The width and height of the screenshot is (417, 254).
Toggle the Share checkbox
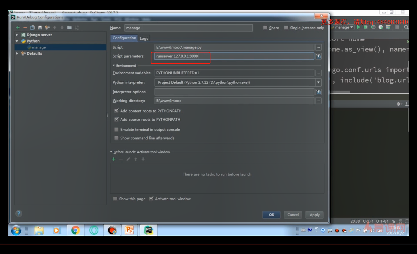(x=265, y=28)
